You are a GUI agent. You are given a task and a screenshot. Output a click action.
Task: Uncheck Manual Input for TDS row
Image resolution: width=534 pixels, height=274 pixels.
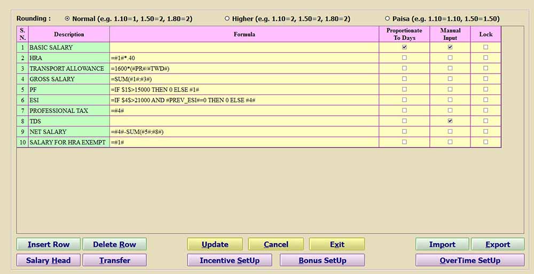pyautogui.click(x=450, y=121)
